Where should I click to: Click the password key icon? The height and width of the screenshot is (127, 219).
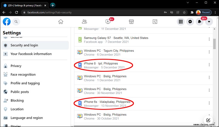pyautogui.click(x=165, y=12)
